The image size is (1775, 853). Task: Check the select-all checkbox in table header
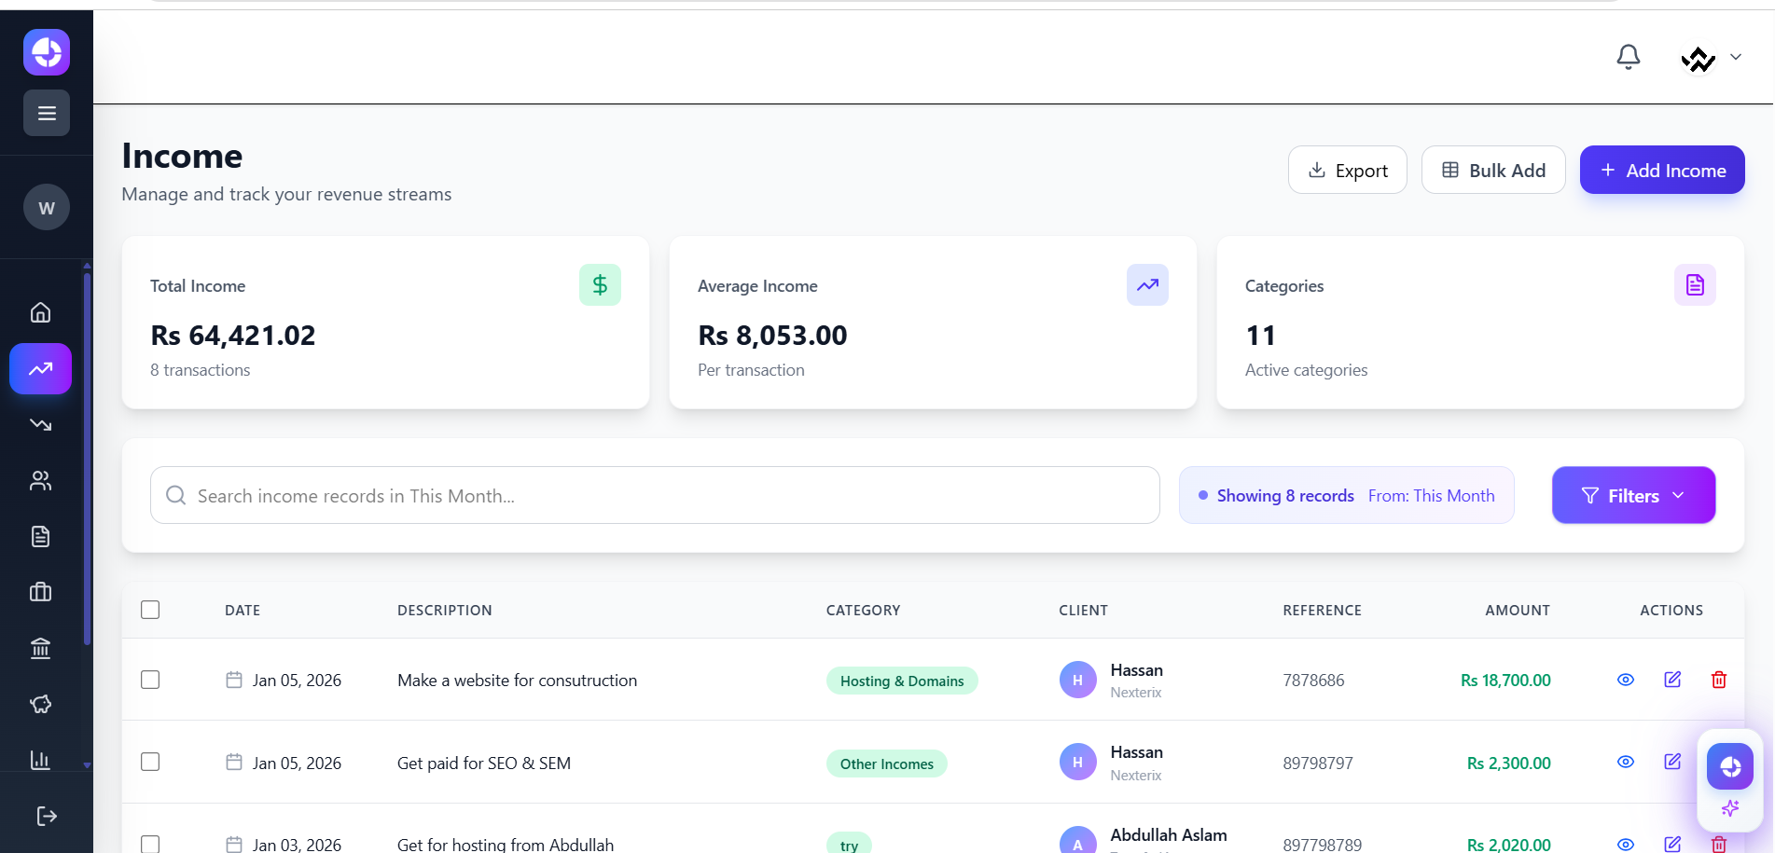point(150,609)
